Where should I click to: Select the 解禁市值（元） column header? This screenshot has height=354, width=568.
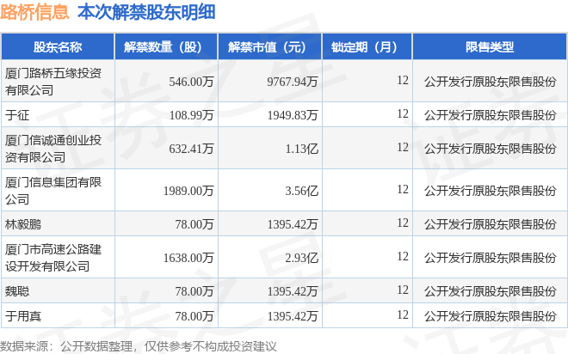(x=270, y=47)
